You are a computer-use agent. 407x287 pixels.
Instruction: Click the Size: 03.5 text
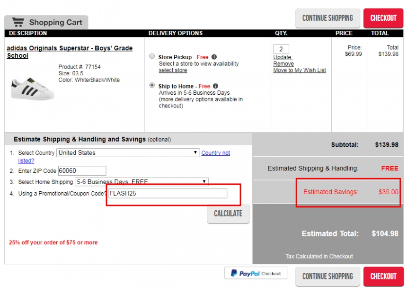pos(71,73)
